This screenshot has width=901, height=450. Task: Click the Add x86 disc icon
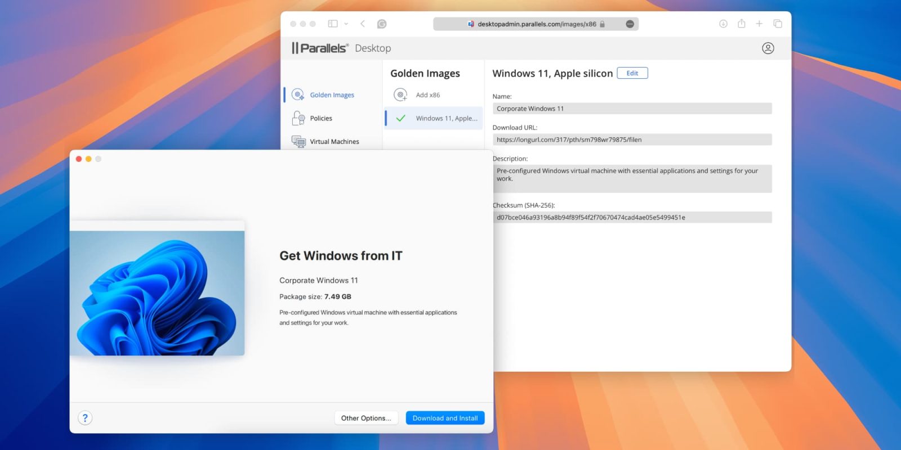(x=400, y=95)
